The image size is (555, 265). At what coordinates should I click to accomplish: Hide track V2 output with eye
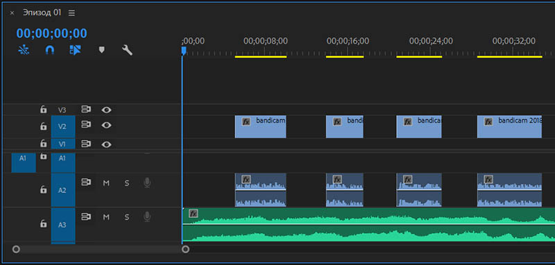(106, 126)
